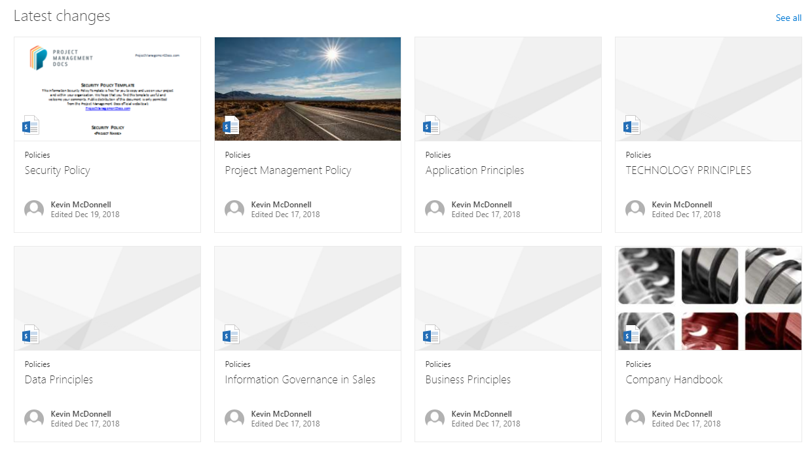Image resolution: width=812 pixels, height=452 pixels.
Task: Click the See all link
Action: (x=788, y=18)
